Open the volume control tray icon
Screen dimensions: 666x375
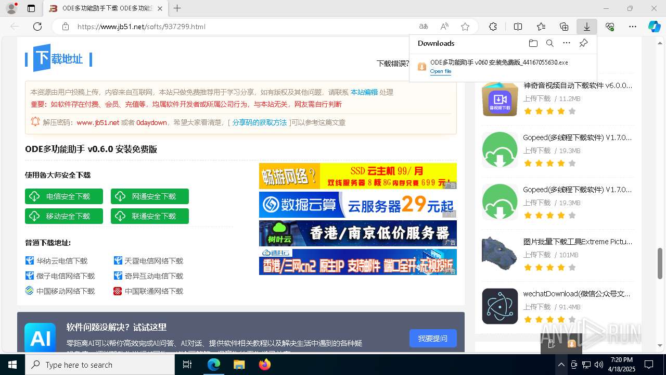(x=599, y=365)
